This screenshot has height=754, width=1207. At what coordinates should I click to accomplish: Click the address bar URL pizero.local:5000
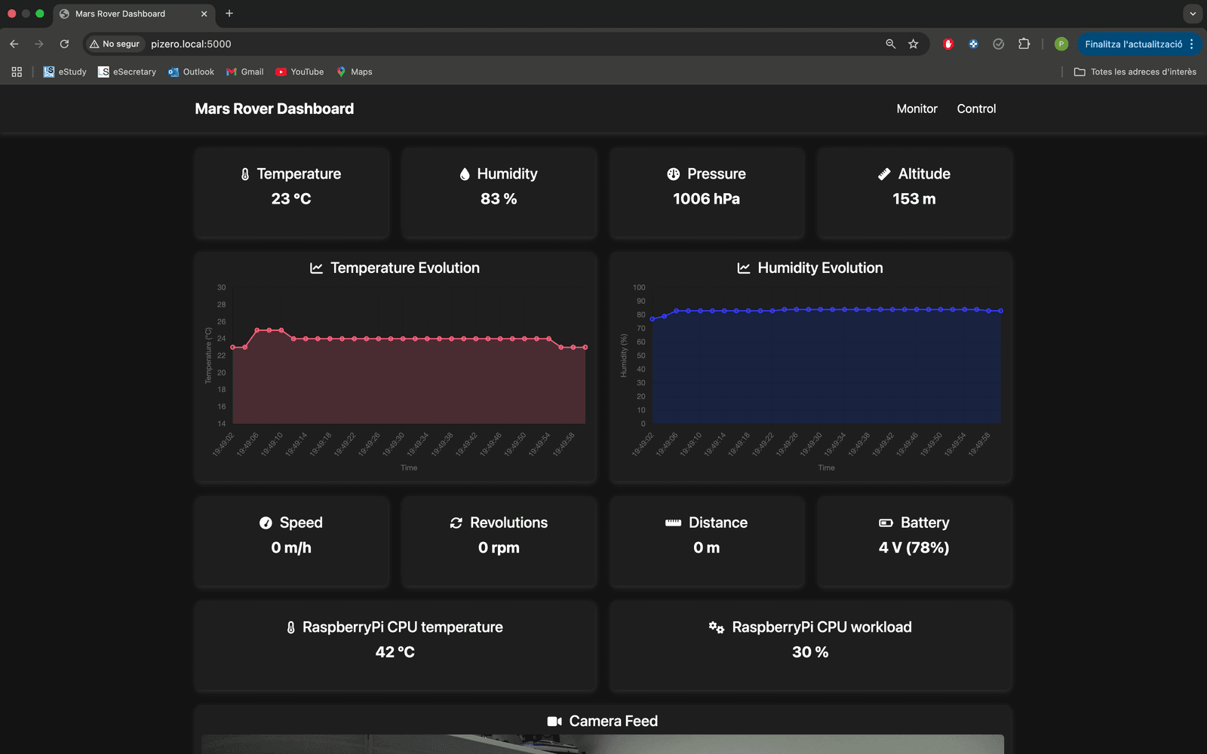coord(191,44)
